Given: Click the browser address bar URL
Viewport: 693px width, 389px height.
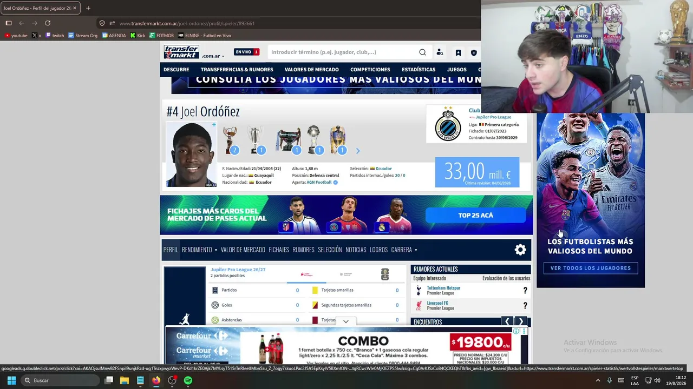Looking at the screenshot, I should pyautogui.click(x=187, y=23).
